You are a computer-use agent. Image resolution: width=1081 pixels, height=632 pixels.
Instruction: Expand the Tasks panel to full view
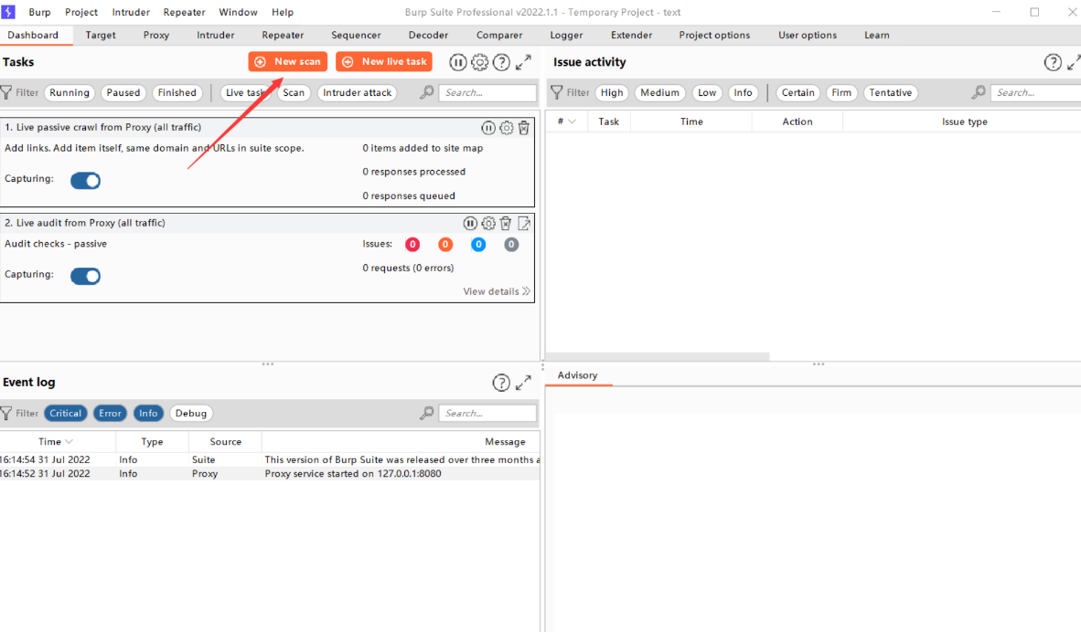[524, 62]
